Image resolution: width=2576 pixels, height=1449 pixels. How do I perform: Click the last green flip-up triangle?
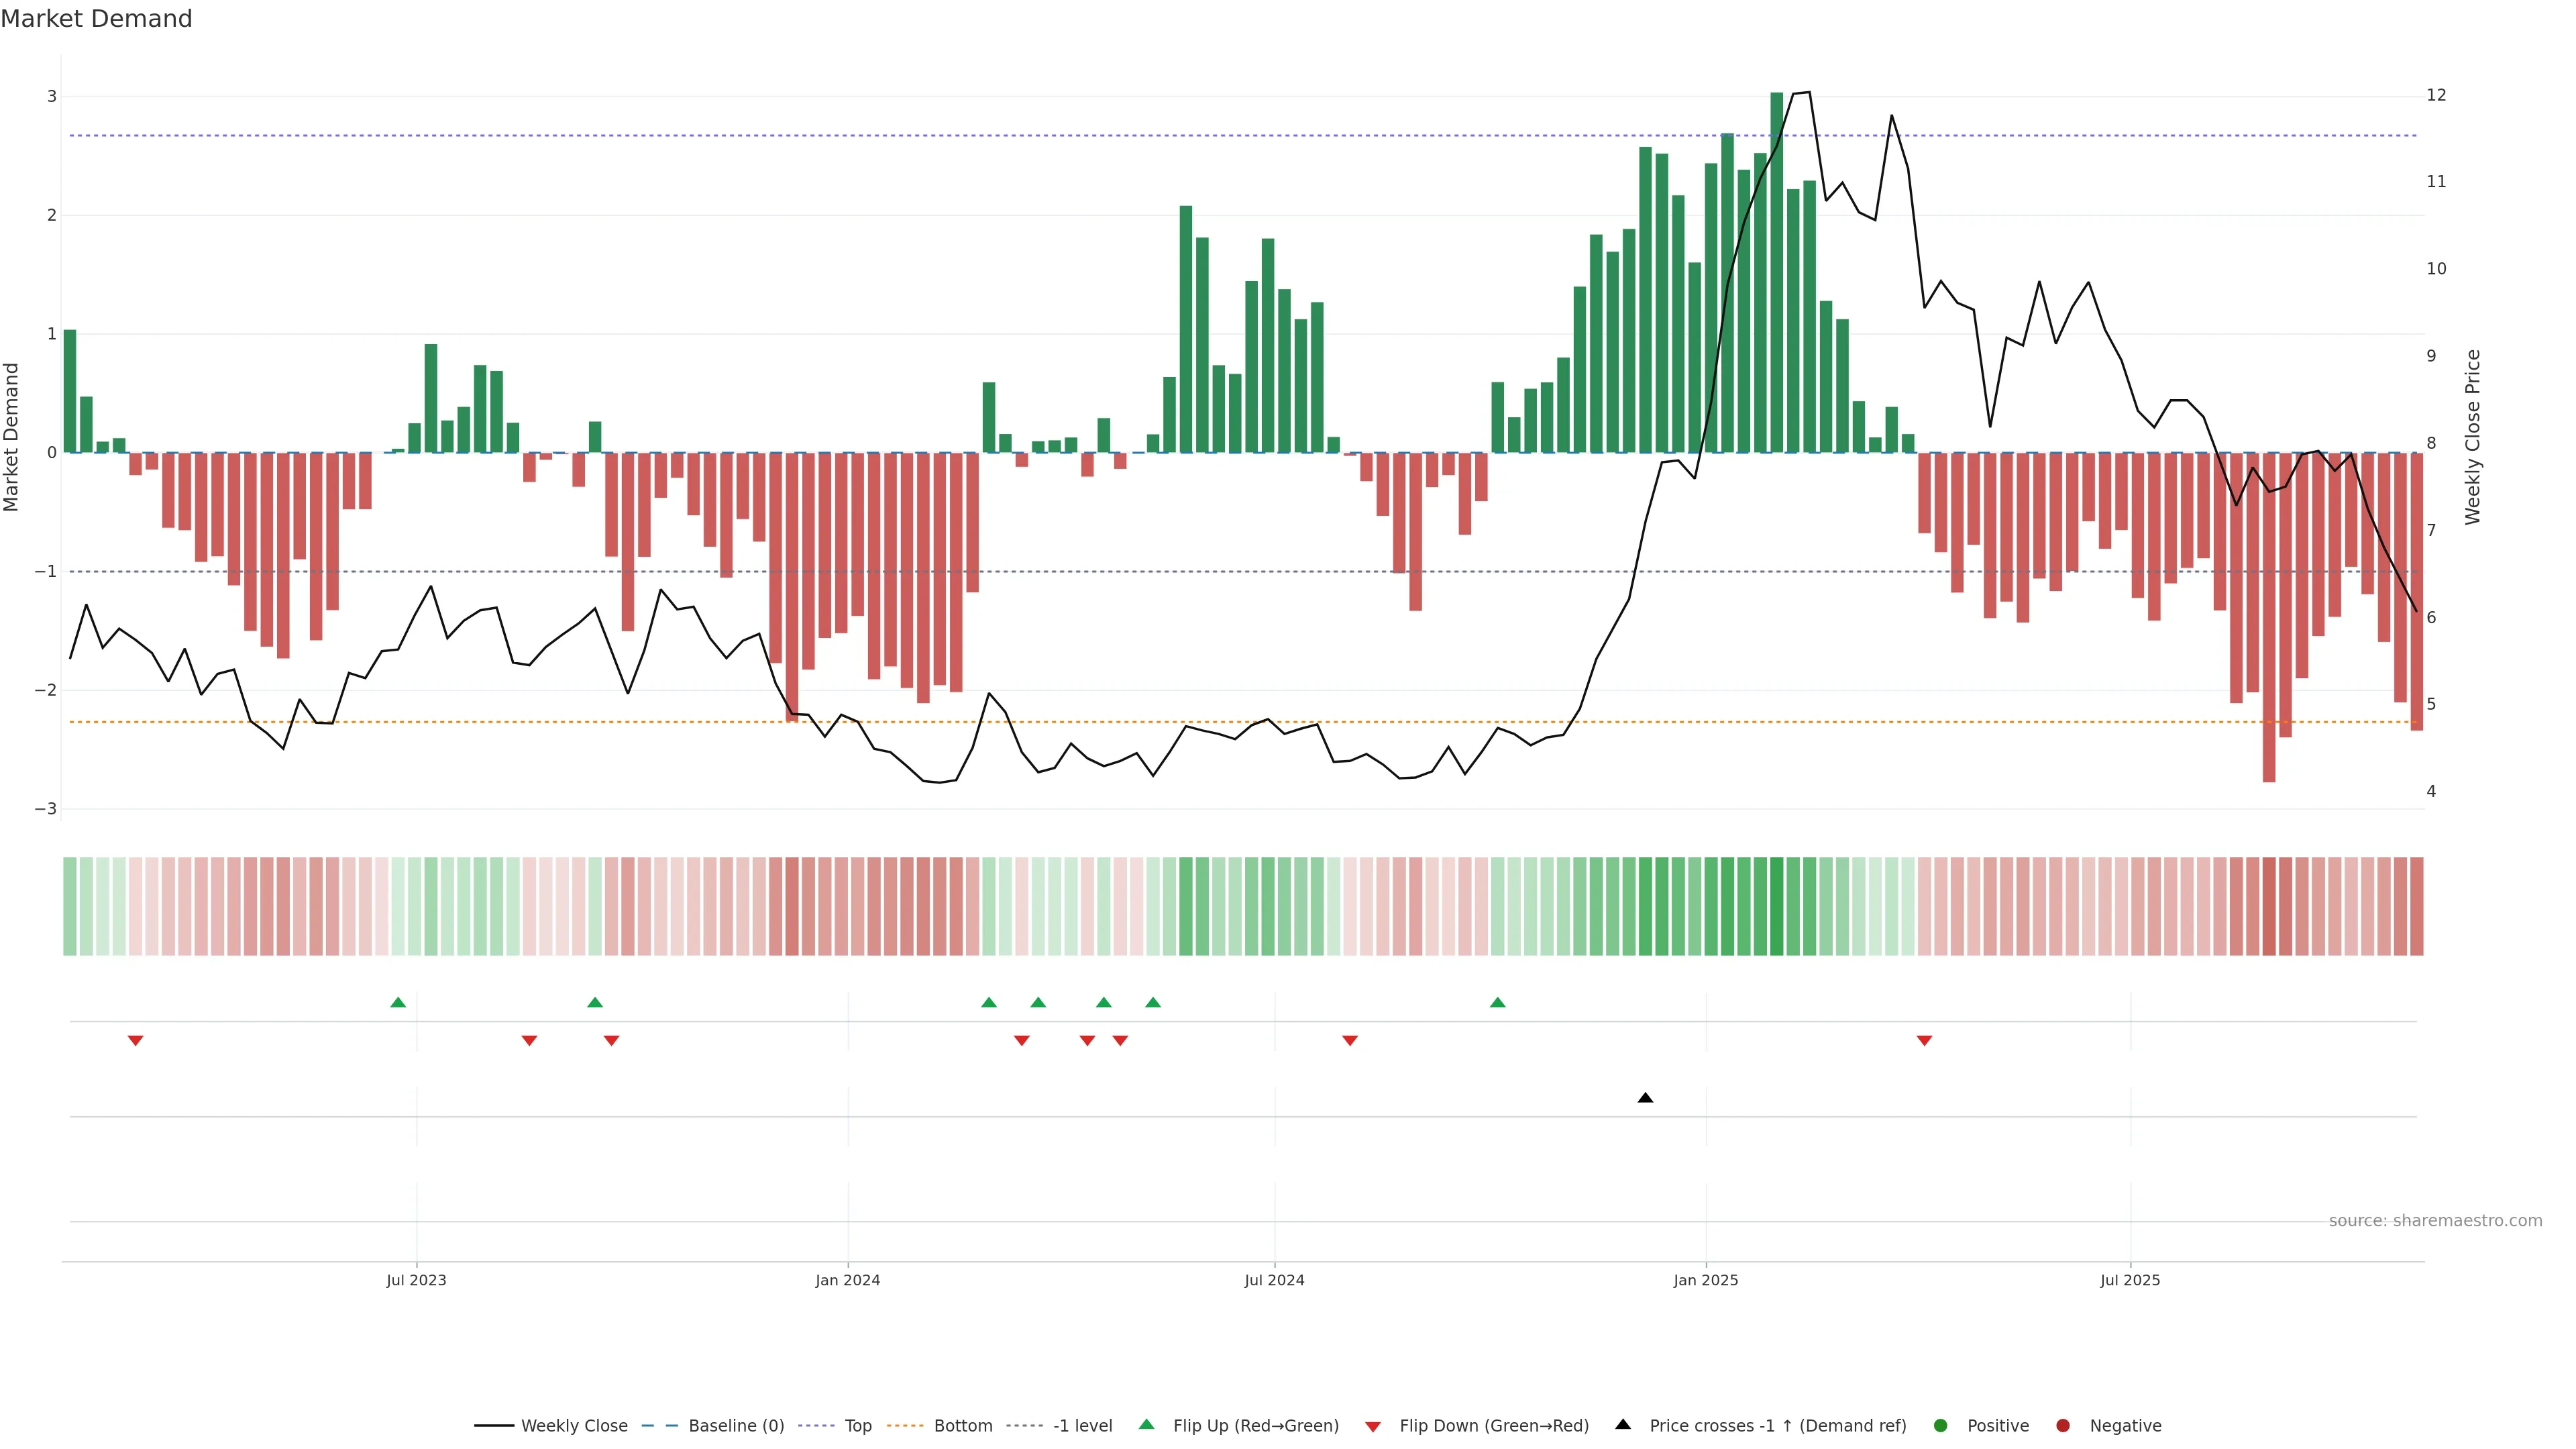click(1497, 1002)
